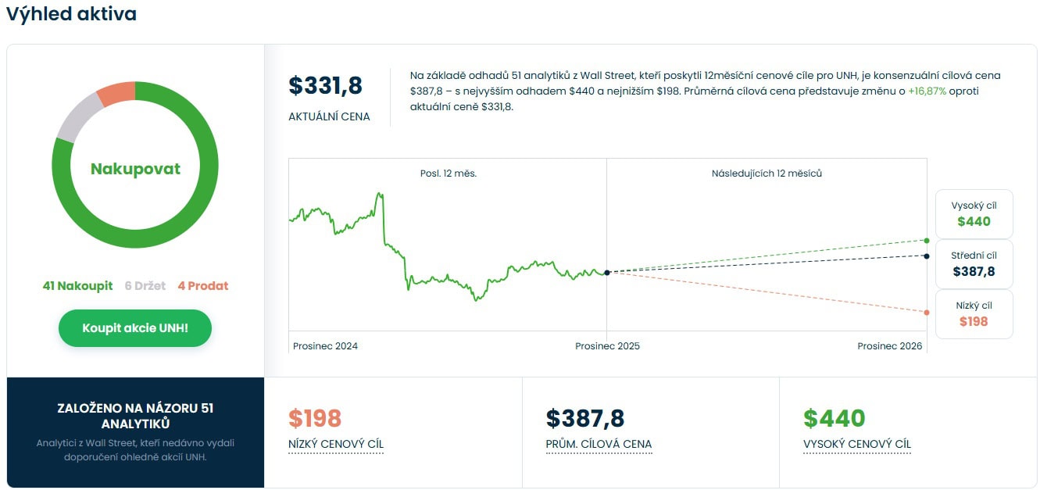The height and width of the screenshot is (490, 1040).
Task: Click the current price dot on chart
Action: [607, 272]
